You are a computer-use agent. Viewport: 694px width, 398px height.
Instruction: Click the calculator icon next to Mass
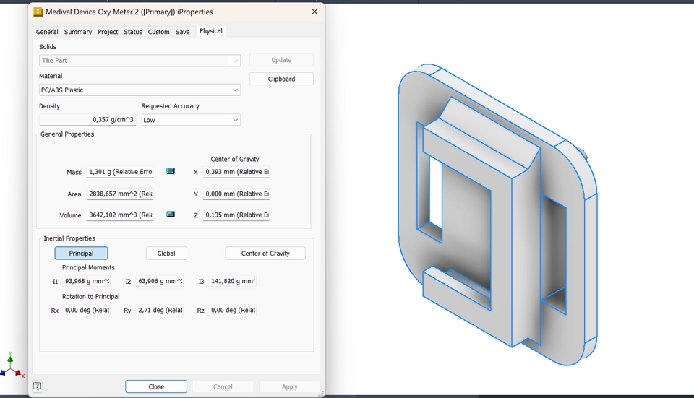(x=171, y=171)
